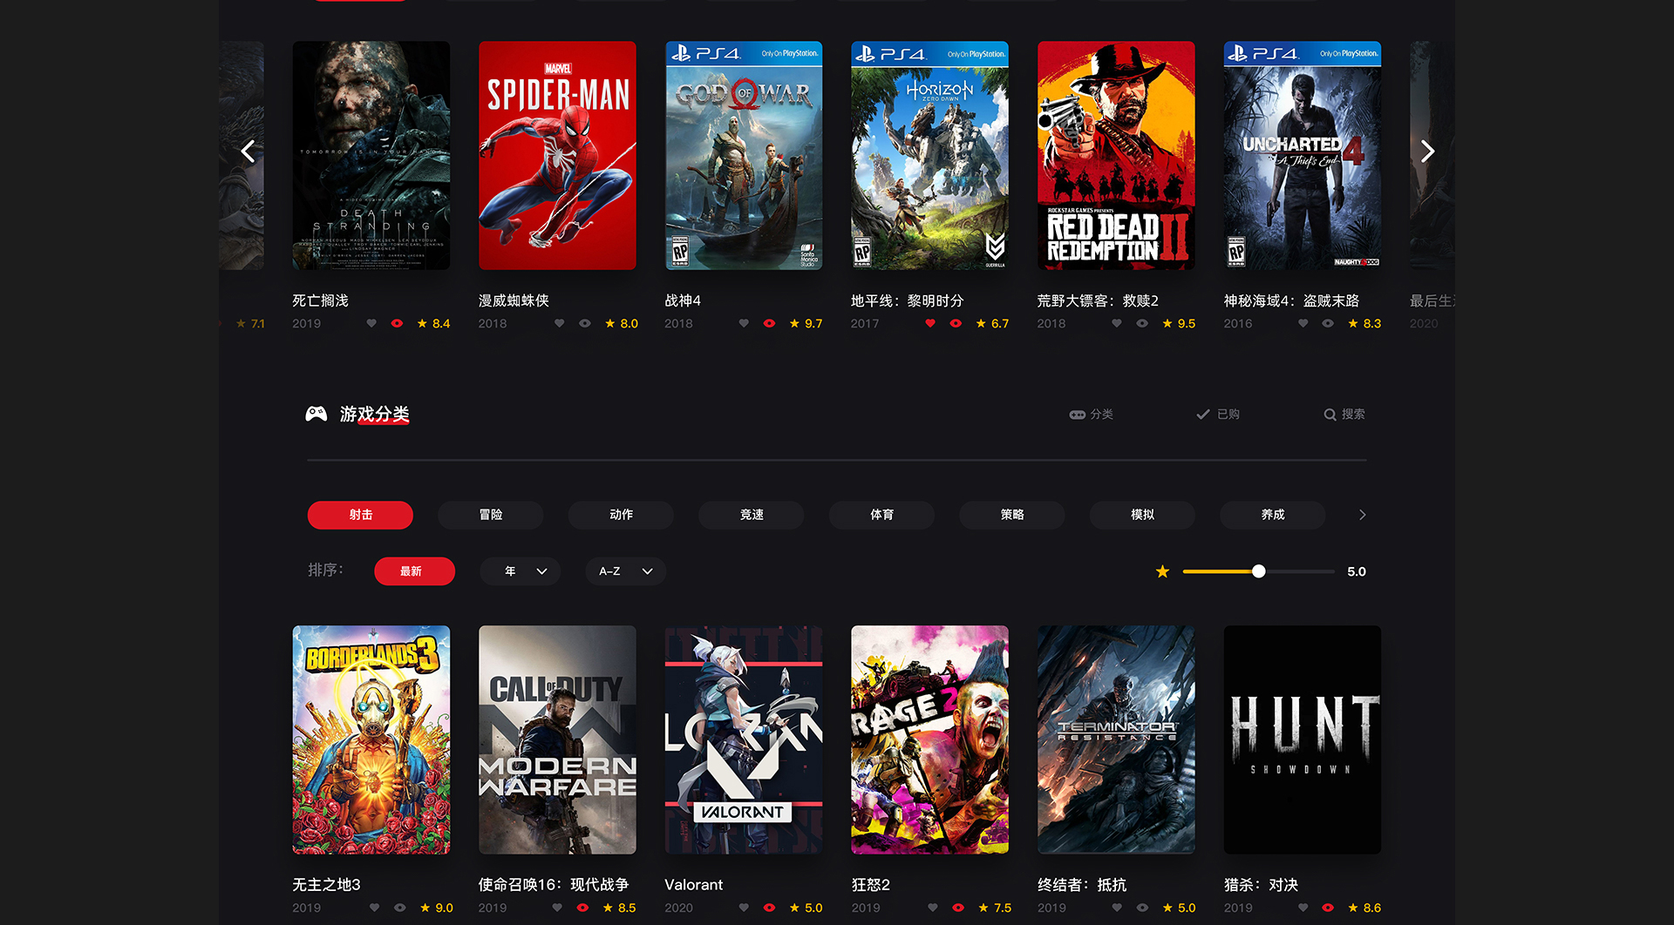The height and width of the screenshot is (925, 1674).
Task: Open the 搜索 tab
Action: (1344, 414)
